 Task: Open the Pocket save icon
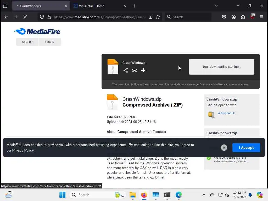(x=224, y=17)
